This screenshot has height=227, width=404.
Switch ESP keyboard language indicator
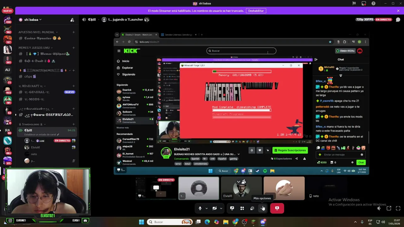click(370, 222)
